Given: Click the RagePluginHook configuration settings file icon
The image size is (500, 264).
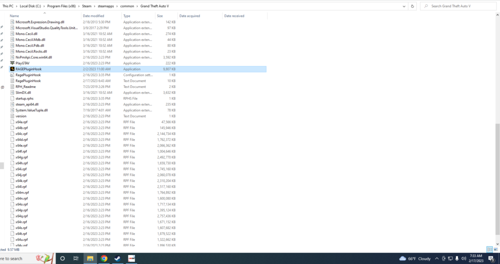Looking at the screenshot, I should [x=12, y=75].
